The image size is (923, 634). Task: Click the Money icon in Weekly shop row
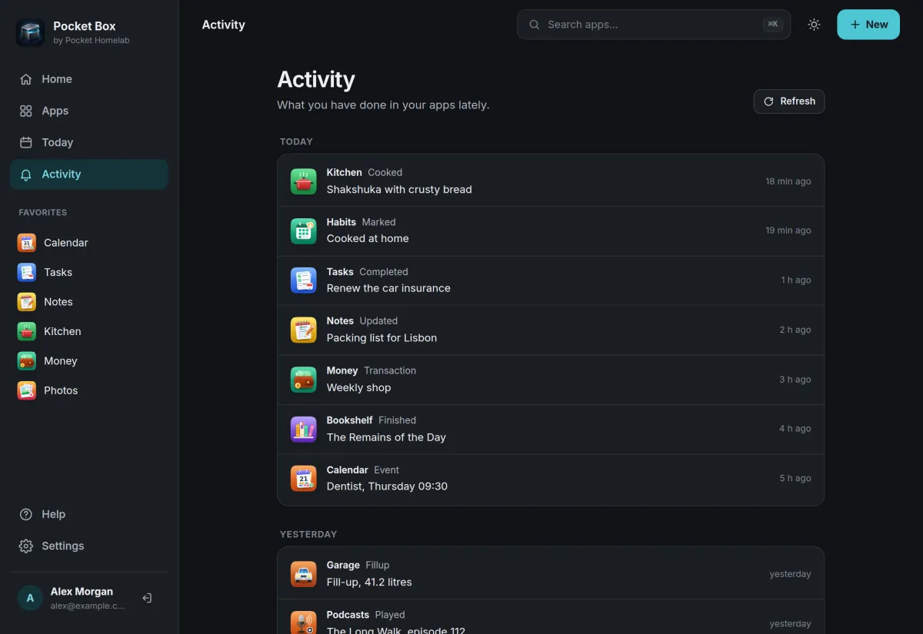pyautogui.click(x=303, y=380)
